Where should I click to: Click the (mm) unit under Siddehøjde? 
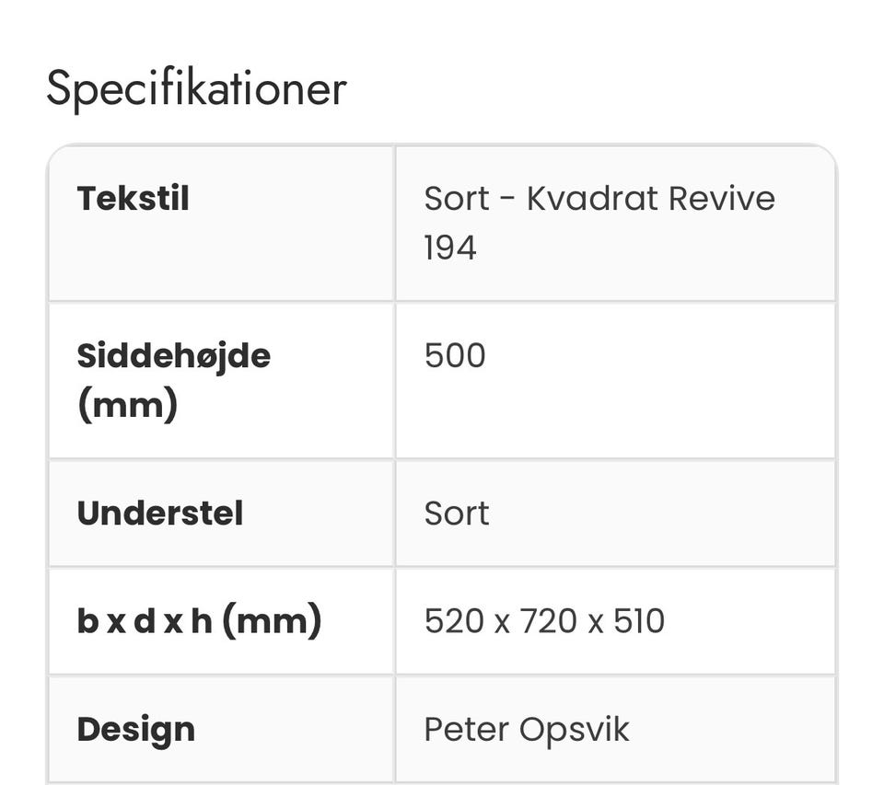[127, 404]
